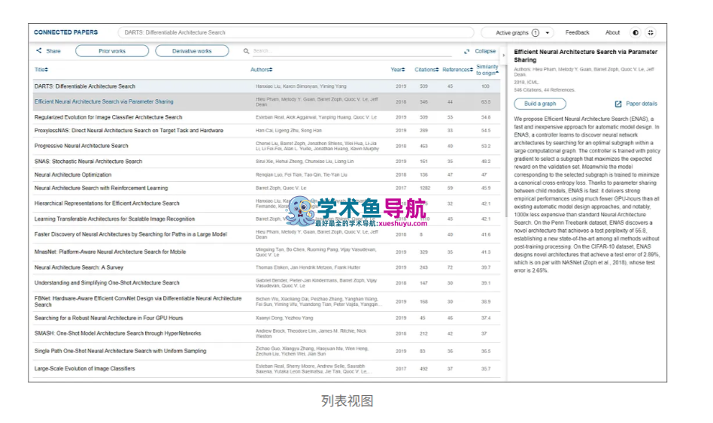Sort list by Year column
This screenshot has height=423, width=713.
[397, 70]
